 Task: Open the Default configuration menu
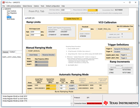point(53,6)
